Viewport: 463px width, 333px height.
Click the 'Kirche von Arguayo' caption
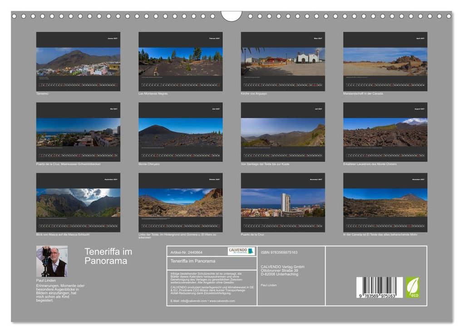tap(254, 93)
